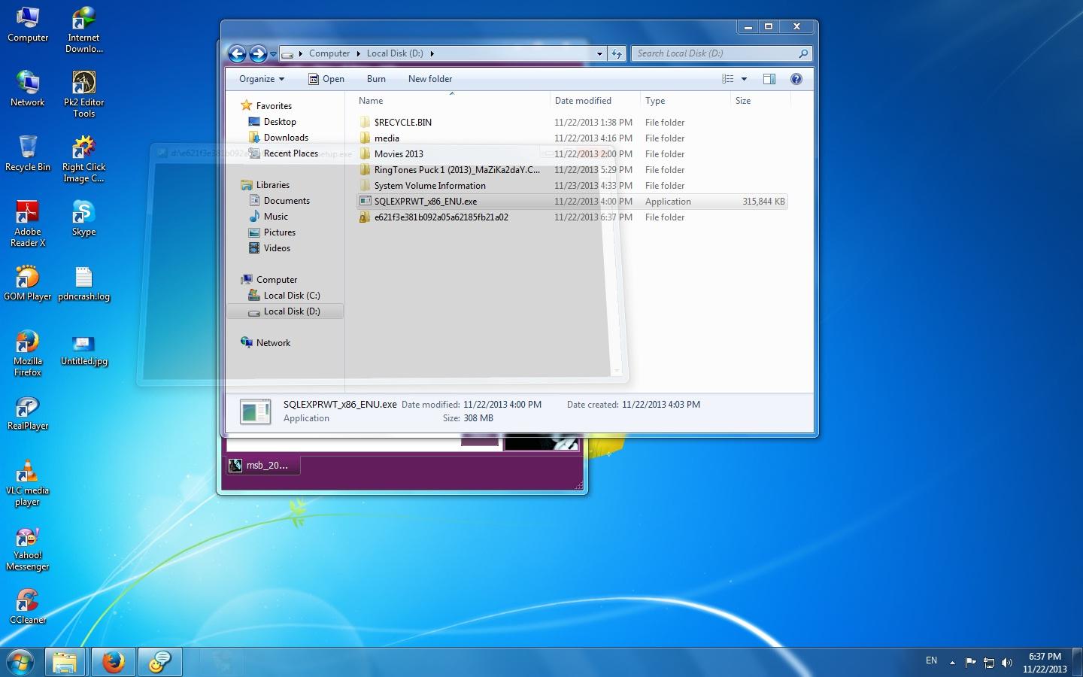This screenshot has height=677, width=1083.
Task: Select Local Disk (C:) in navigation pane
Action: click(x=291, y=296)
